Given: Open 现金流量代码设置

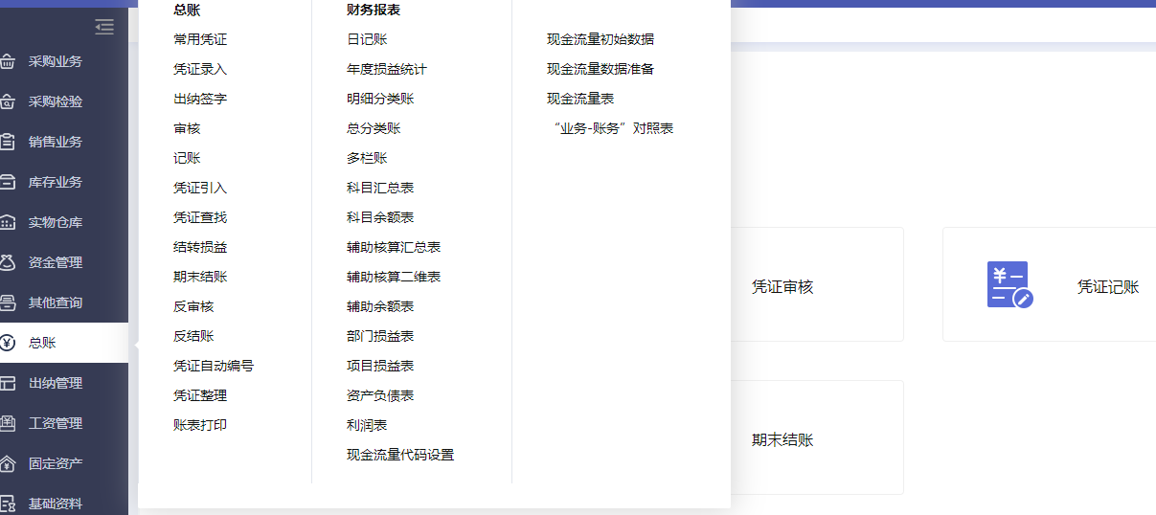Looking at the screenshot, I should (400, 455).
